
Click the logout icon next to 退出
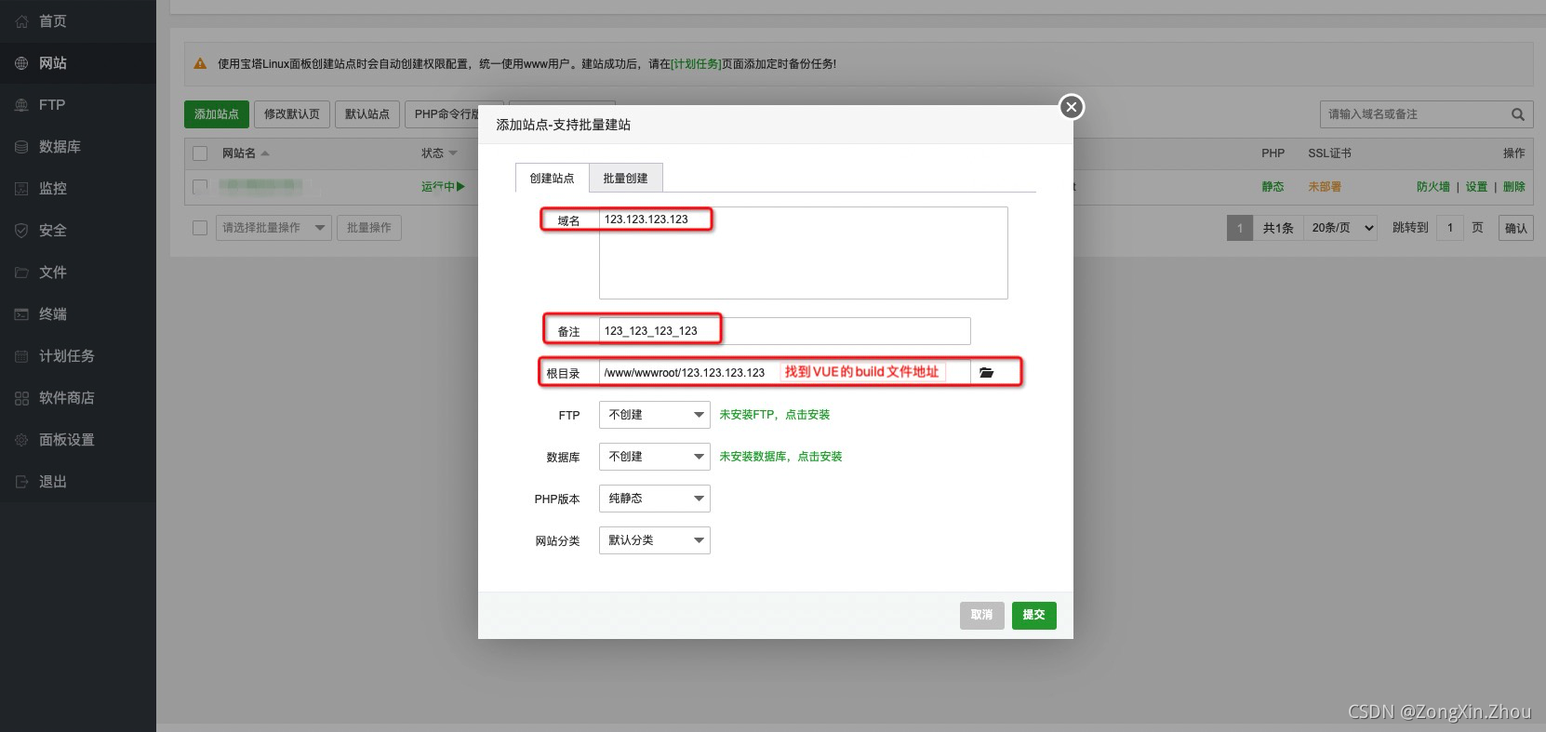click(x=21, y=482)
